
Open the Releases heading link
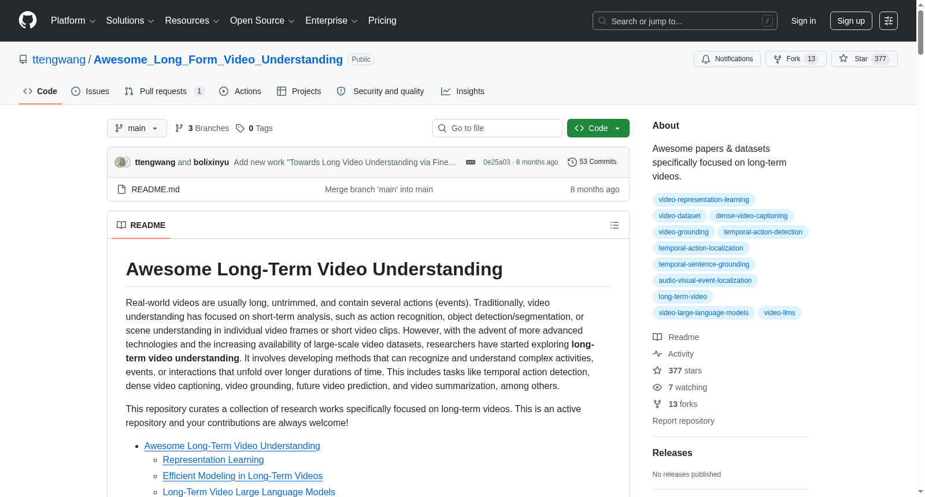coord(672,453)
